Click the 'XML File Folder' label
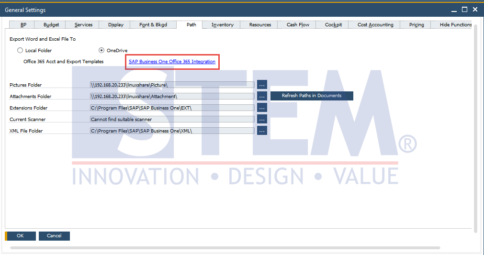The width and height of the screenshot is (484, 255). tap(26, 131)
